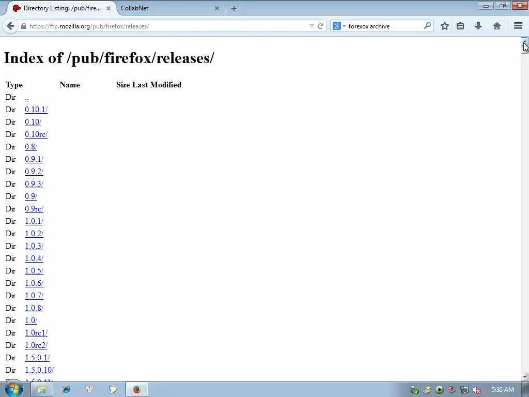Click the 'Type' column header text
This screenshot has height=397, width=529.
tap(14, 85)
